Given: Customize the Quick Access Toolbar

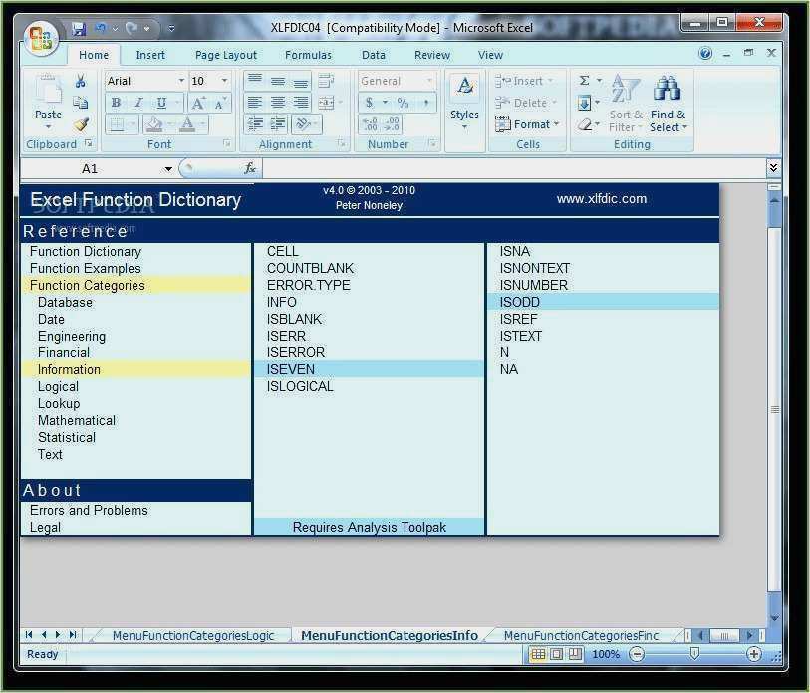Looking at the screenshot, I should pos(171,29).
